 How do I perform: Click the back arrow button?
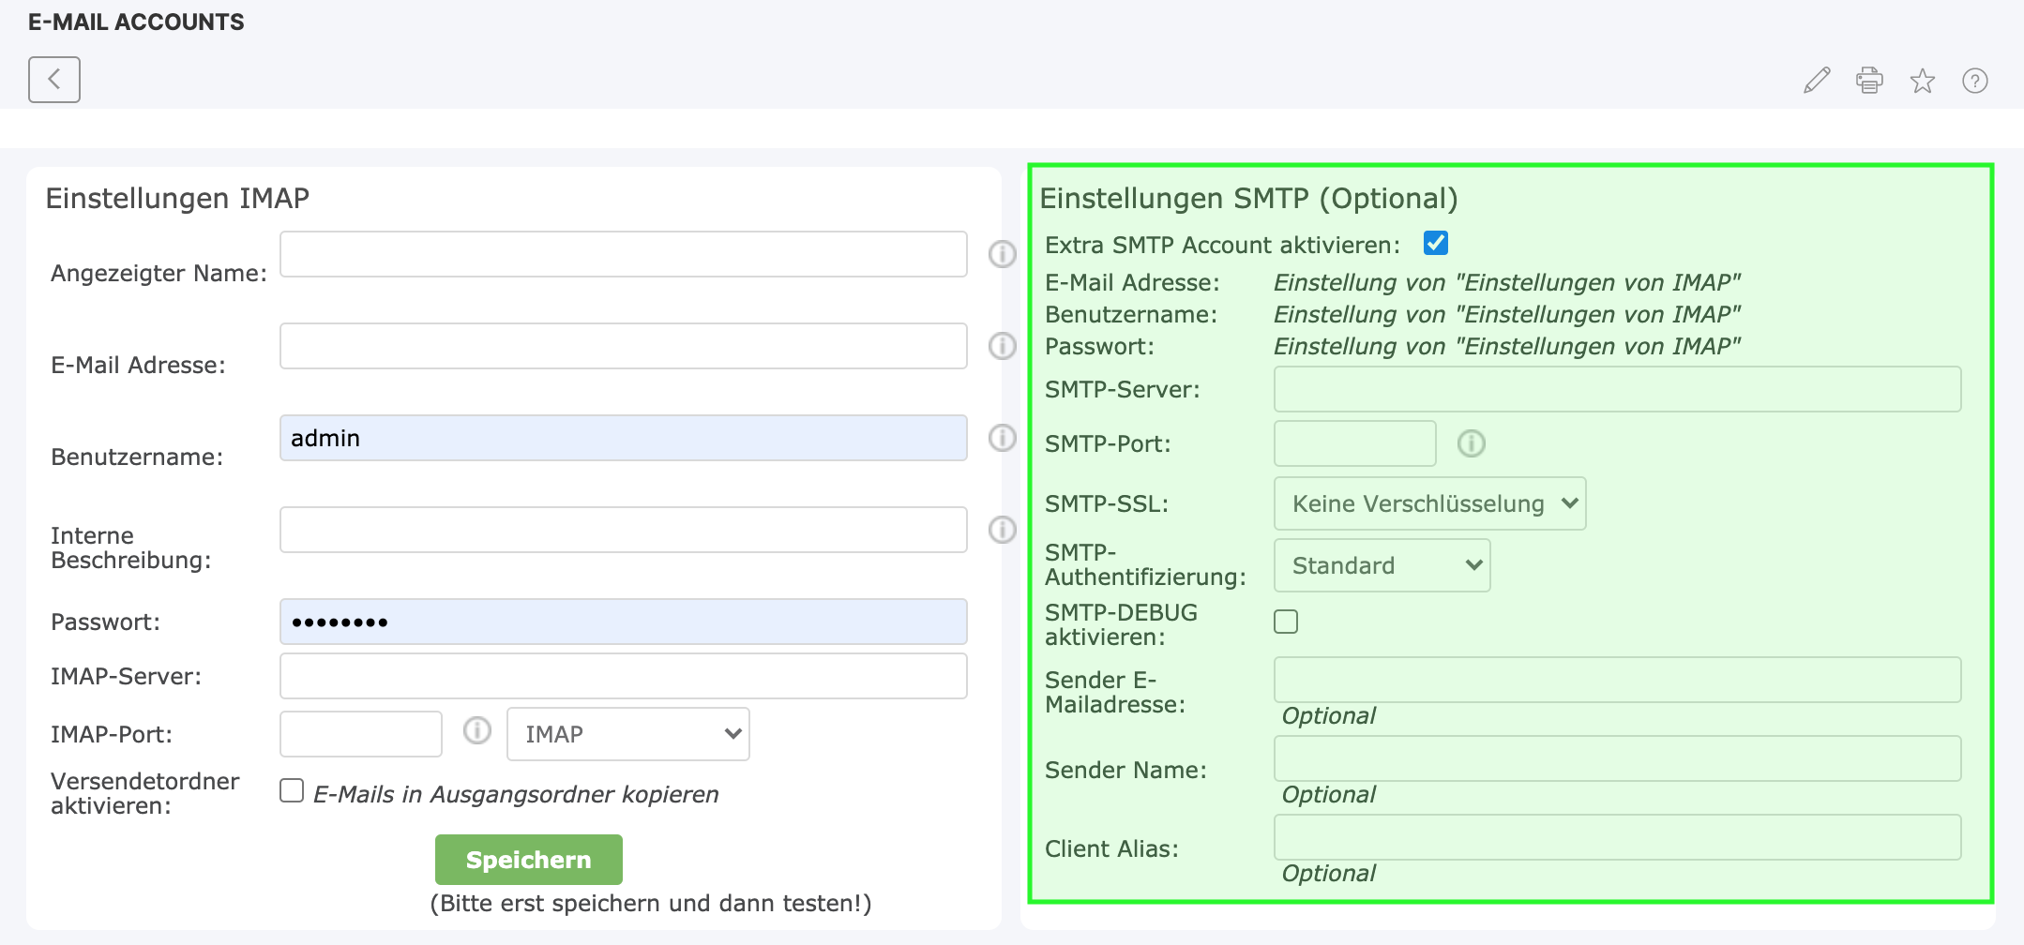tap(54, 80)
